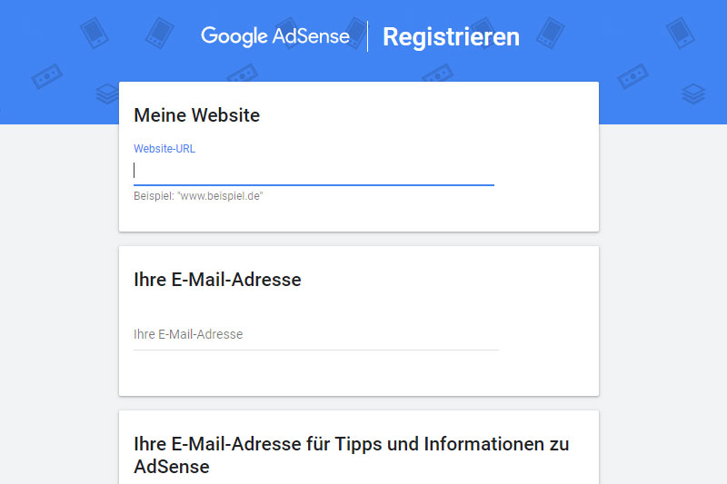Click into the Ihre E-Mail-Adresse input field
727x484 pixels.
[x=315, y=335]
